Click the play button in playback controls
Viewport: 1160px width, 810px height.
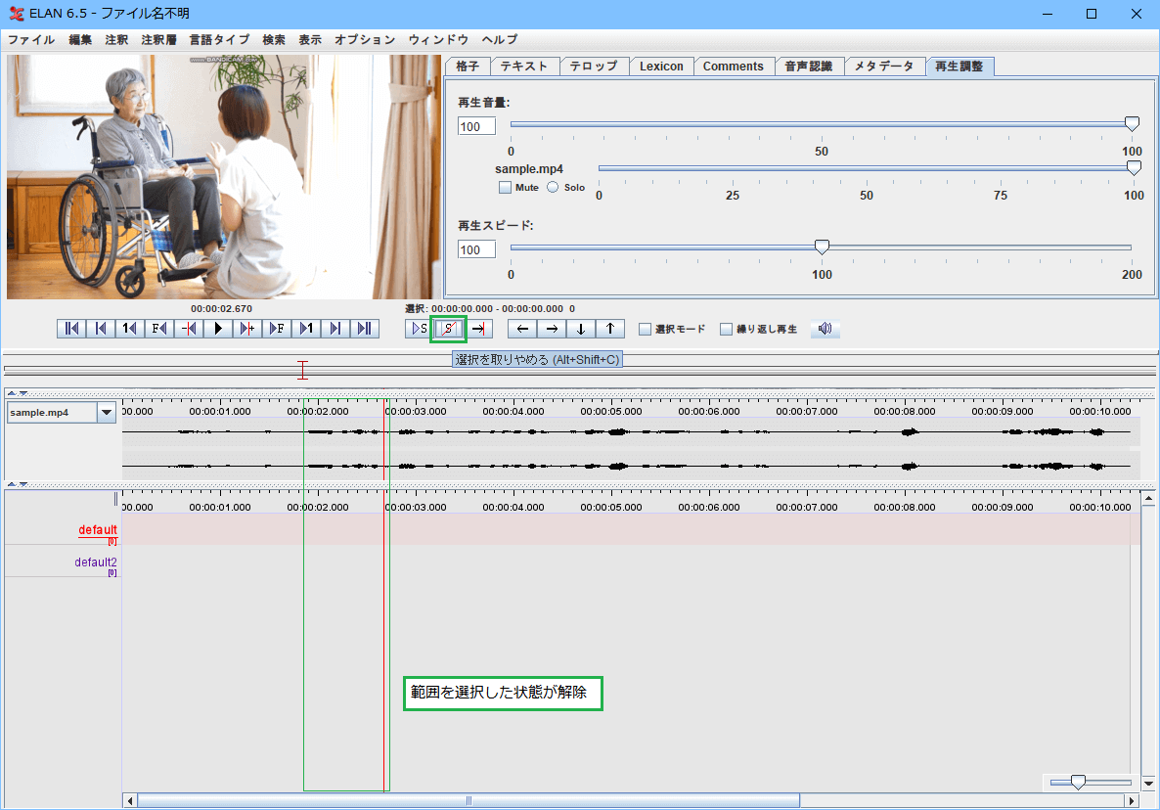pos(218,329)
